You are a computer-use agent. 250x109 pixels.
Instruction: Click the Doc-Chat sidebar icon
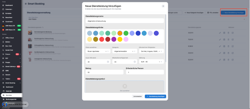point(3,46)
